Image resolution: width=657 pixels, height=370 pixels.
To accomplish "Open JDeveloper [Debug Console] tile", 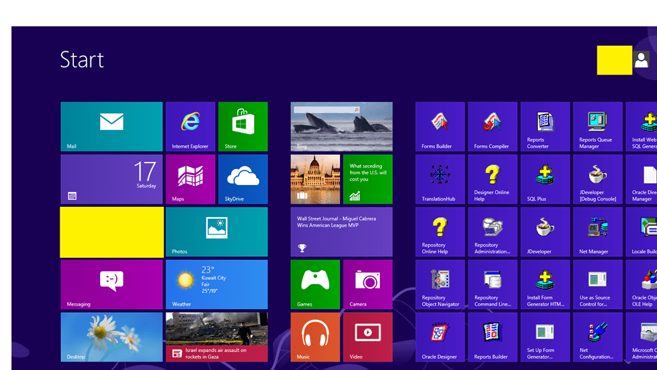I will (x=598, y=179).
